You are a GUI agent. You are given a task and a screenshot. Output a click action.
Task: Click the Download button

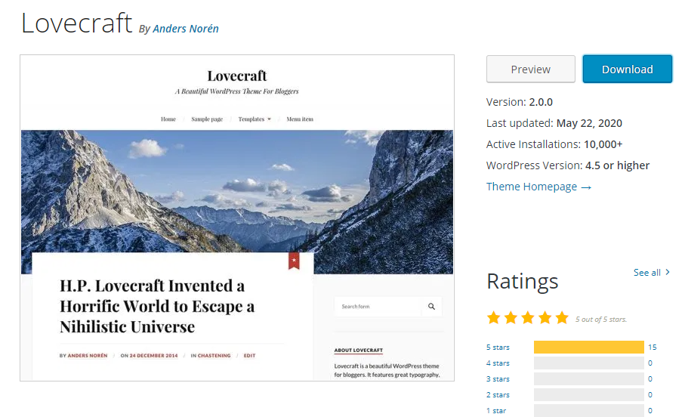(x=628, y=69)
